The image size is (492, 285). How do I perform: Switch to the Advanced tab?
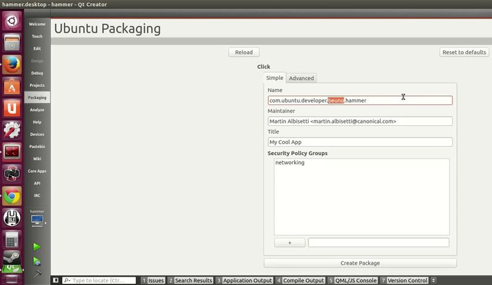(301, 78)
